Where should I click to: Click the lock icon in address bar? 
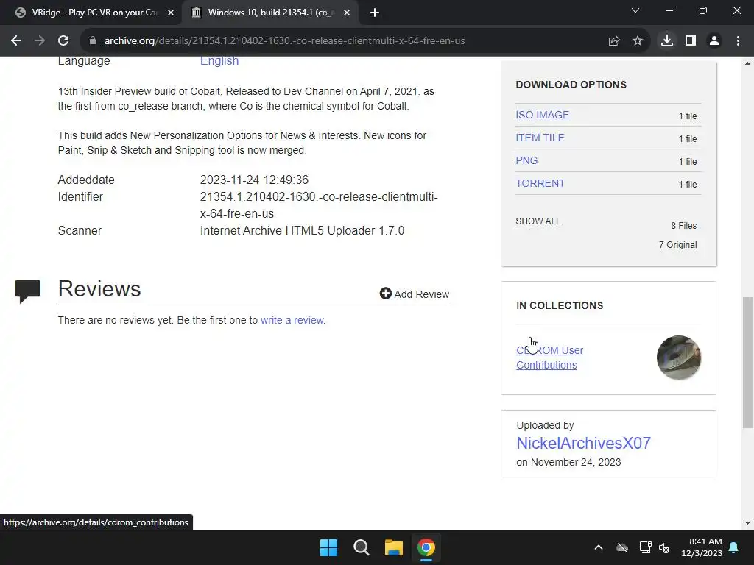(93, 41)
